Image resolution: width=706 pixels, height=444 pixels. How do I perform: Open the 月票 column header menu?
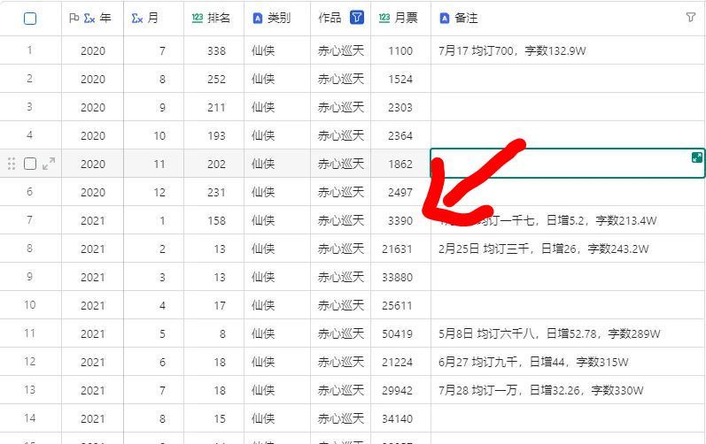(x=406, y=18)
